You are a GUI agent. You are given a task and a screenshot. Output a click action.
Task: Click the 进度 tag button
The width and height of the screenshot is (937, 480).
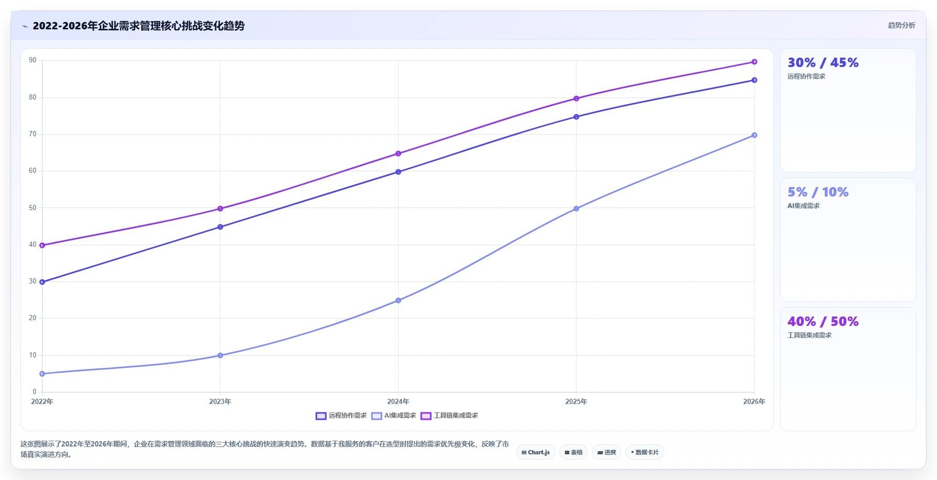(x=606, y=452)
